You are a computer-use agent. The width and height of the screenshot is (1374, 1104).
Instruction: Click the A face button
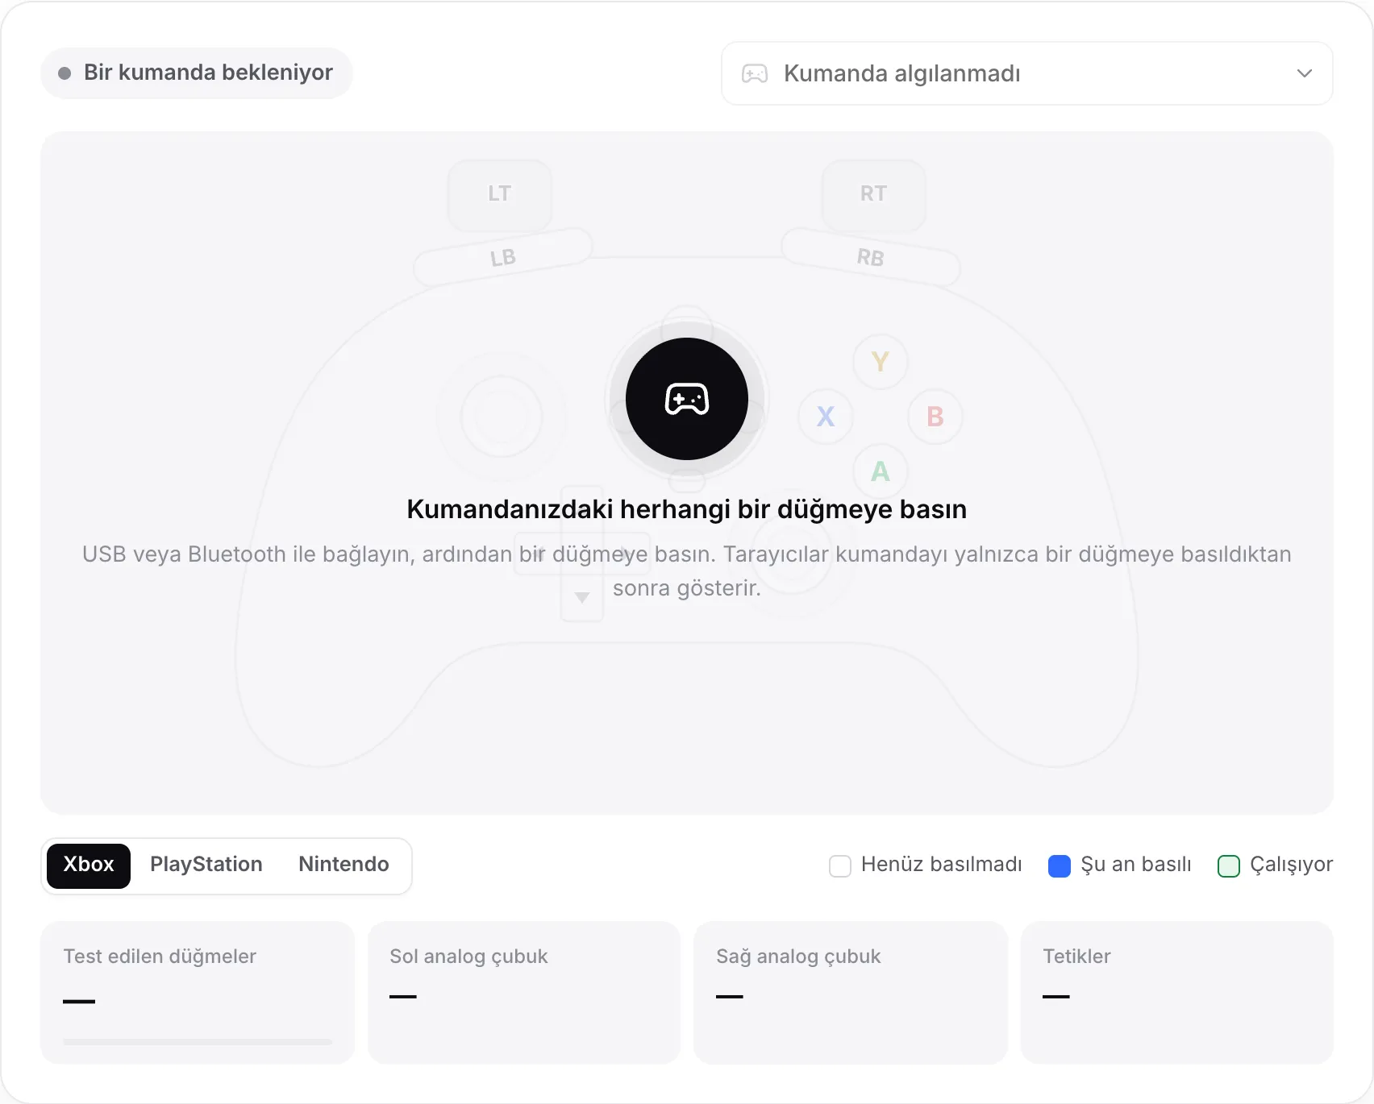tap(881, 471)
